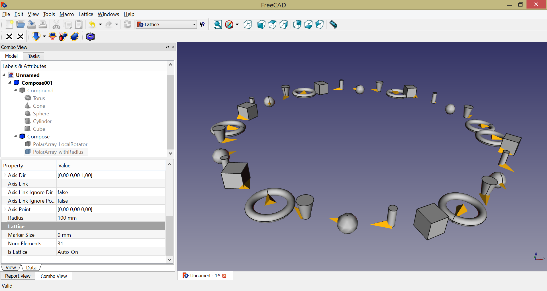Image resolution: width=547 pixels, height=291 pixels.
Task: Fit all content with the magnifier icon
Action: pyautogui.click(x=218, y=25)
